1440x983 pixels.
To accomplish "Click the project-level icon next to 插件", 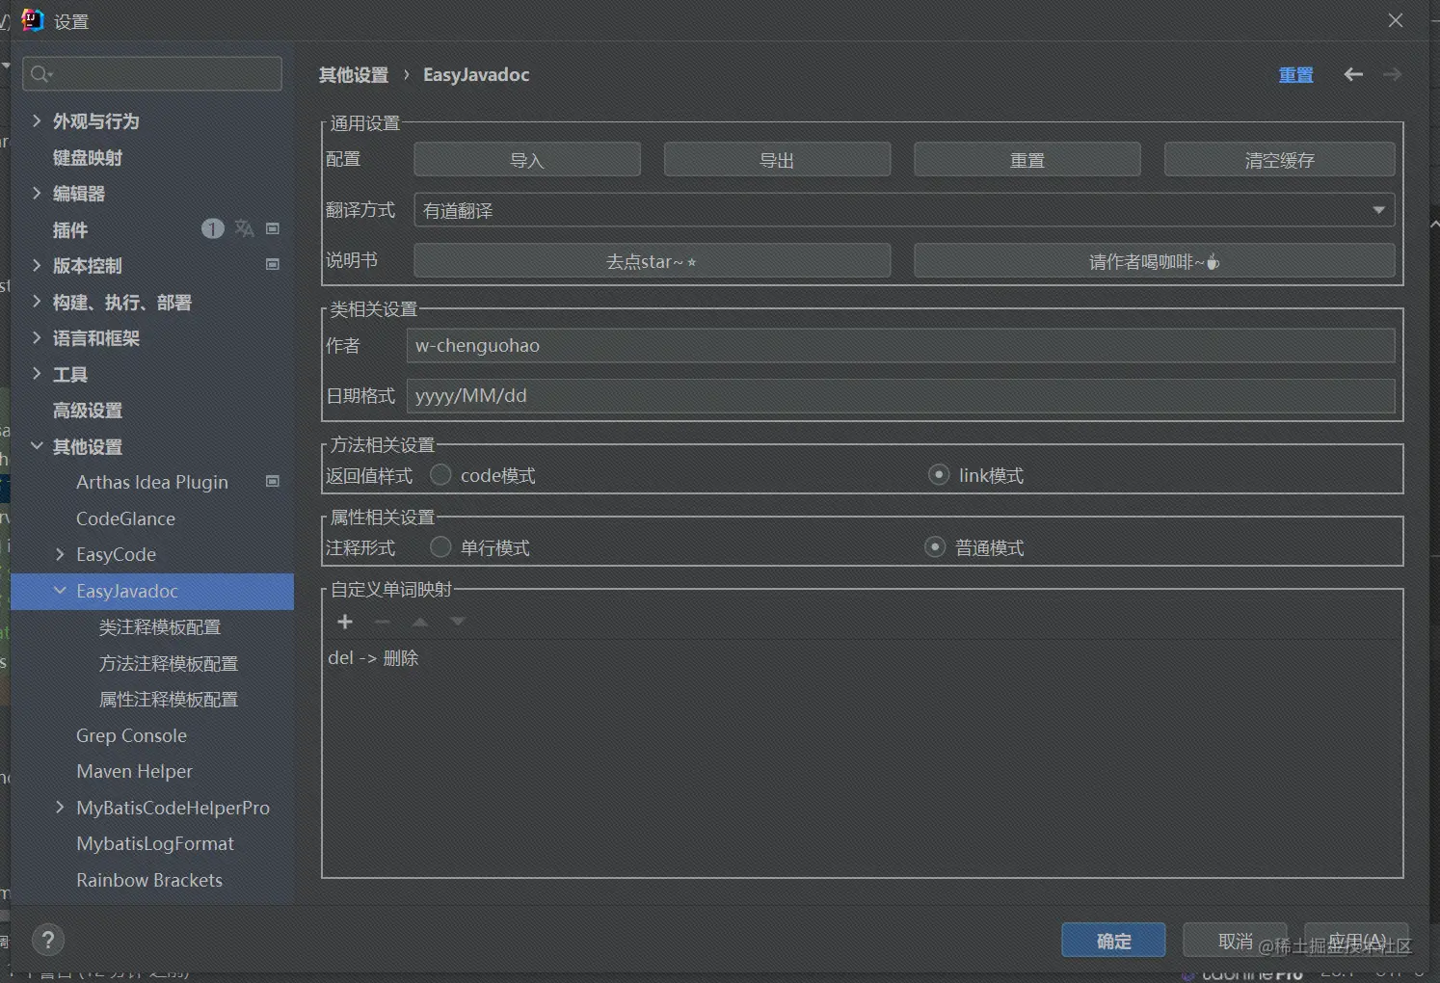I will click(273, 228).
